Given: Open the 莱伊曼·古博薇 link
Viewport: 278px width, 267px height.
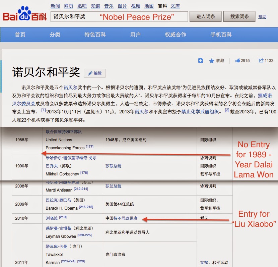Looking at the screenshot, I should click(58, 228).
